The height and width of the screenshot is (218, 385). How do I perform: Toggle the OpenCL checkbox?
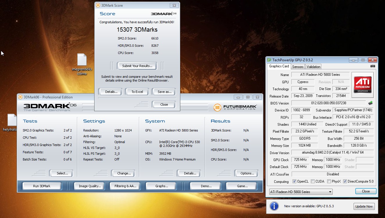point(294,181)
